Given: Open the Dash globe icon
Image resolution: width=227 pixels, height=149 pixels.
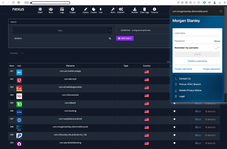Looking at the screenshot, I should (x=40, y=9).
